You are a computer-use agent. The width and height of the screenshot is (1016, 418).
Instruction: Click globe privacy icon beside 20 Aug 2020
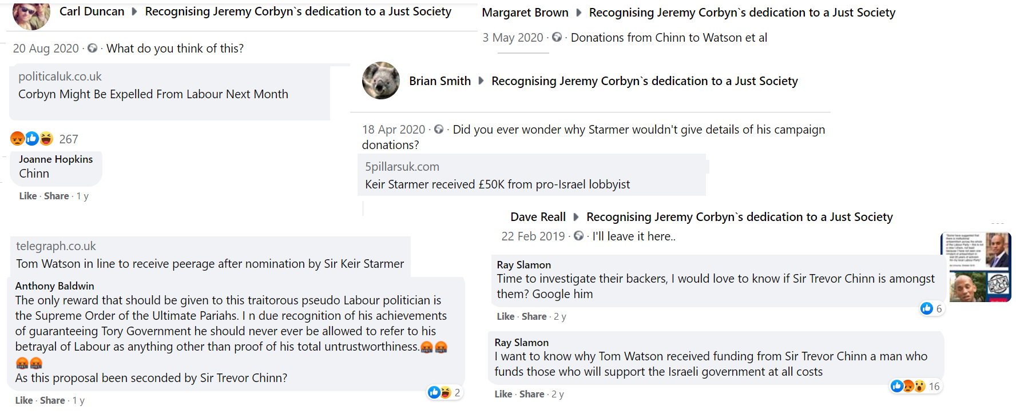point(92,48)
